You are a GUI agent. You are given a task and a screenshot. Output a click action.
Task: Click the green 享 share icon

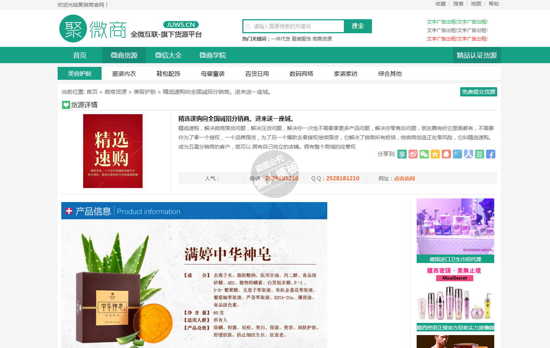pyautogui.click(x=402, y=154)
